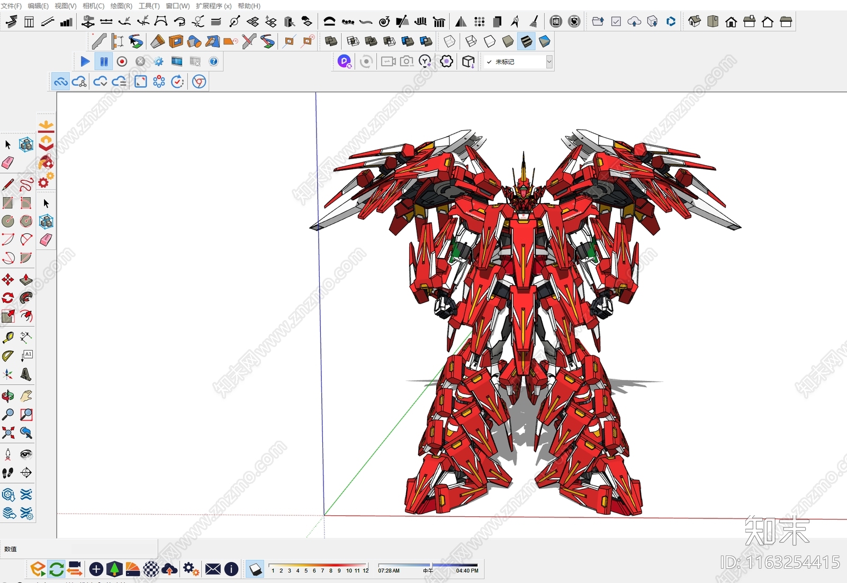847x583 pixels.
Task: Toggle the Hidden Line style cube
Action: pos(490,41)
